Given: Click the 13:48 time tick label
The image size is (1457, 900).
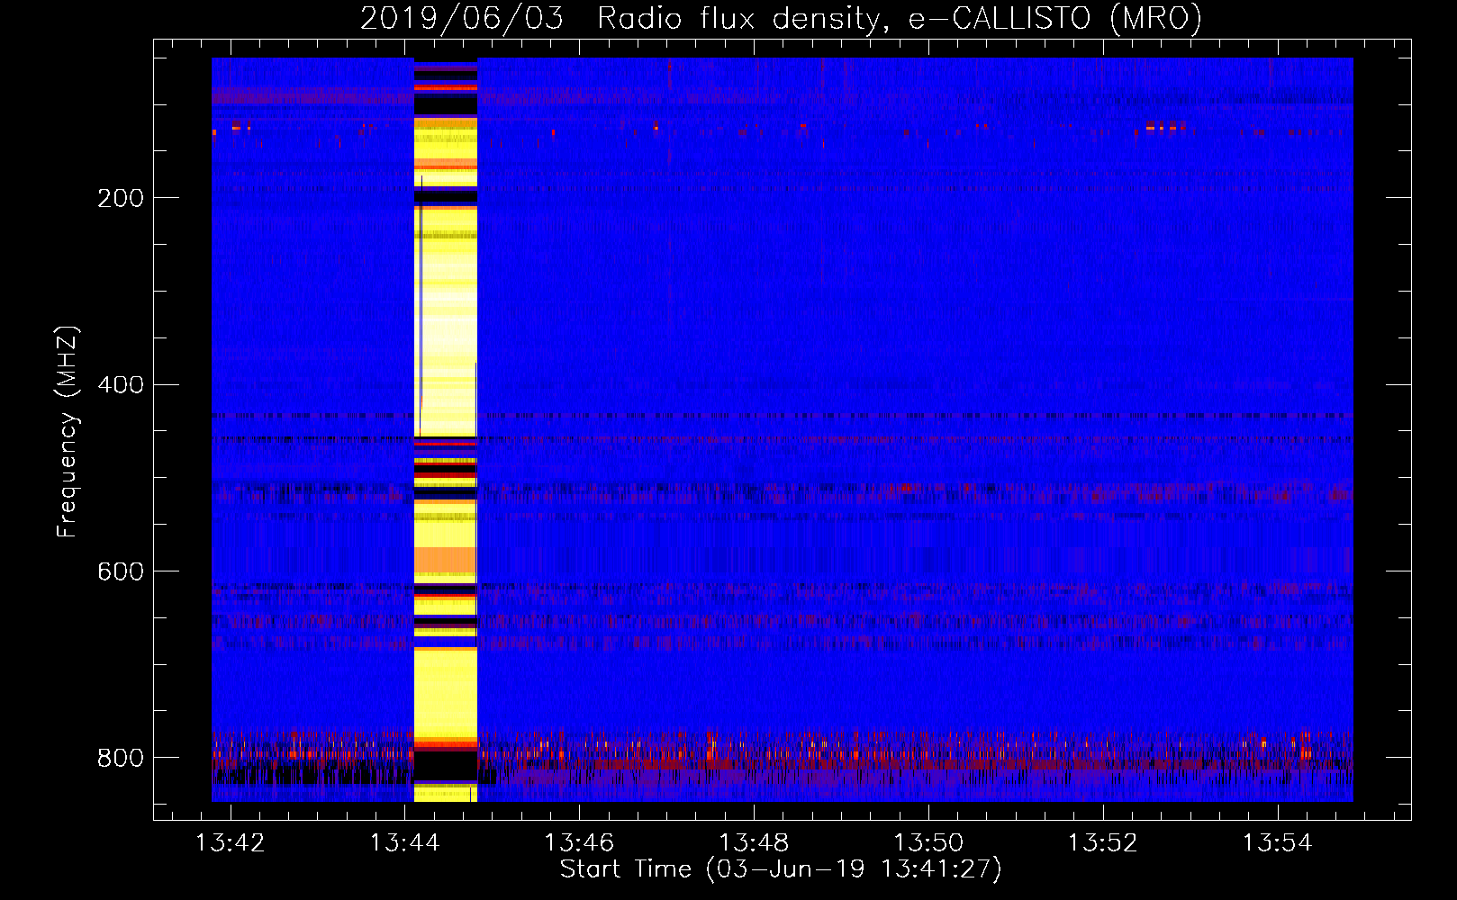Looking at the screenshot, I should tap(754, 843).
